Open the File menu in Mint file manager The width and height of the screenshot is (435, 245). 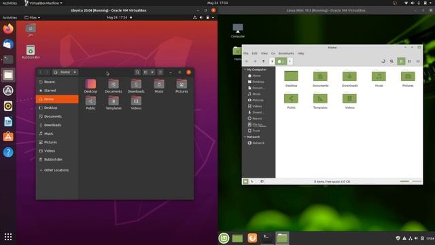(246, 53)
